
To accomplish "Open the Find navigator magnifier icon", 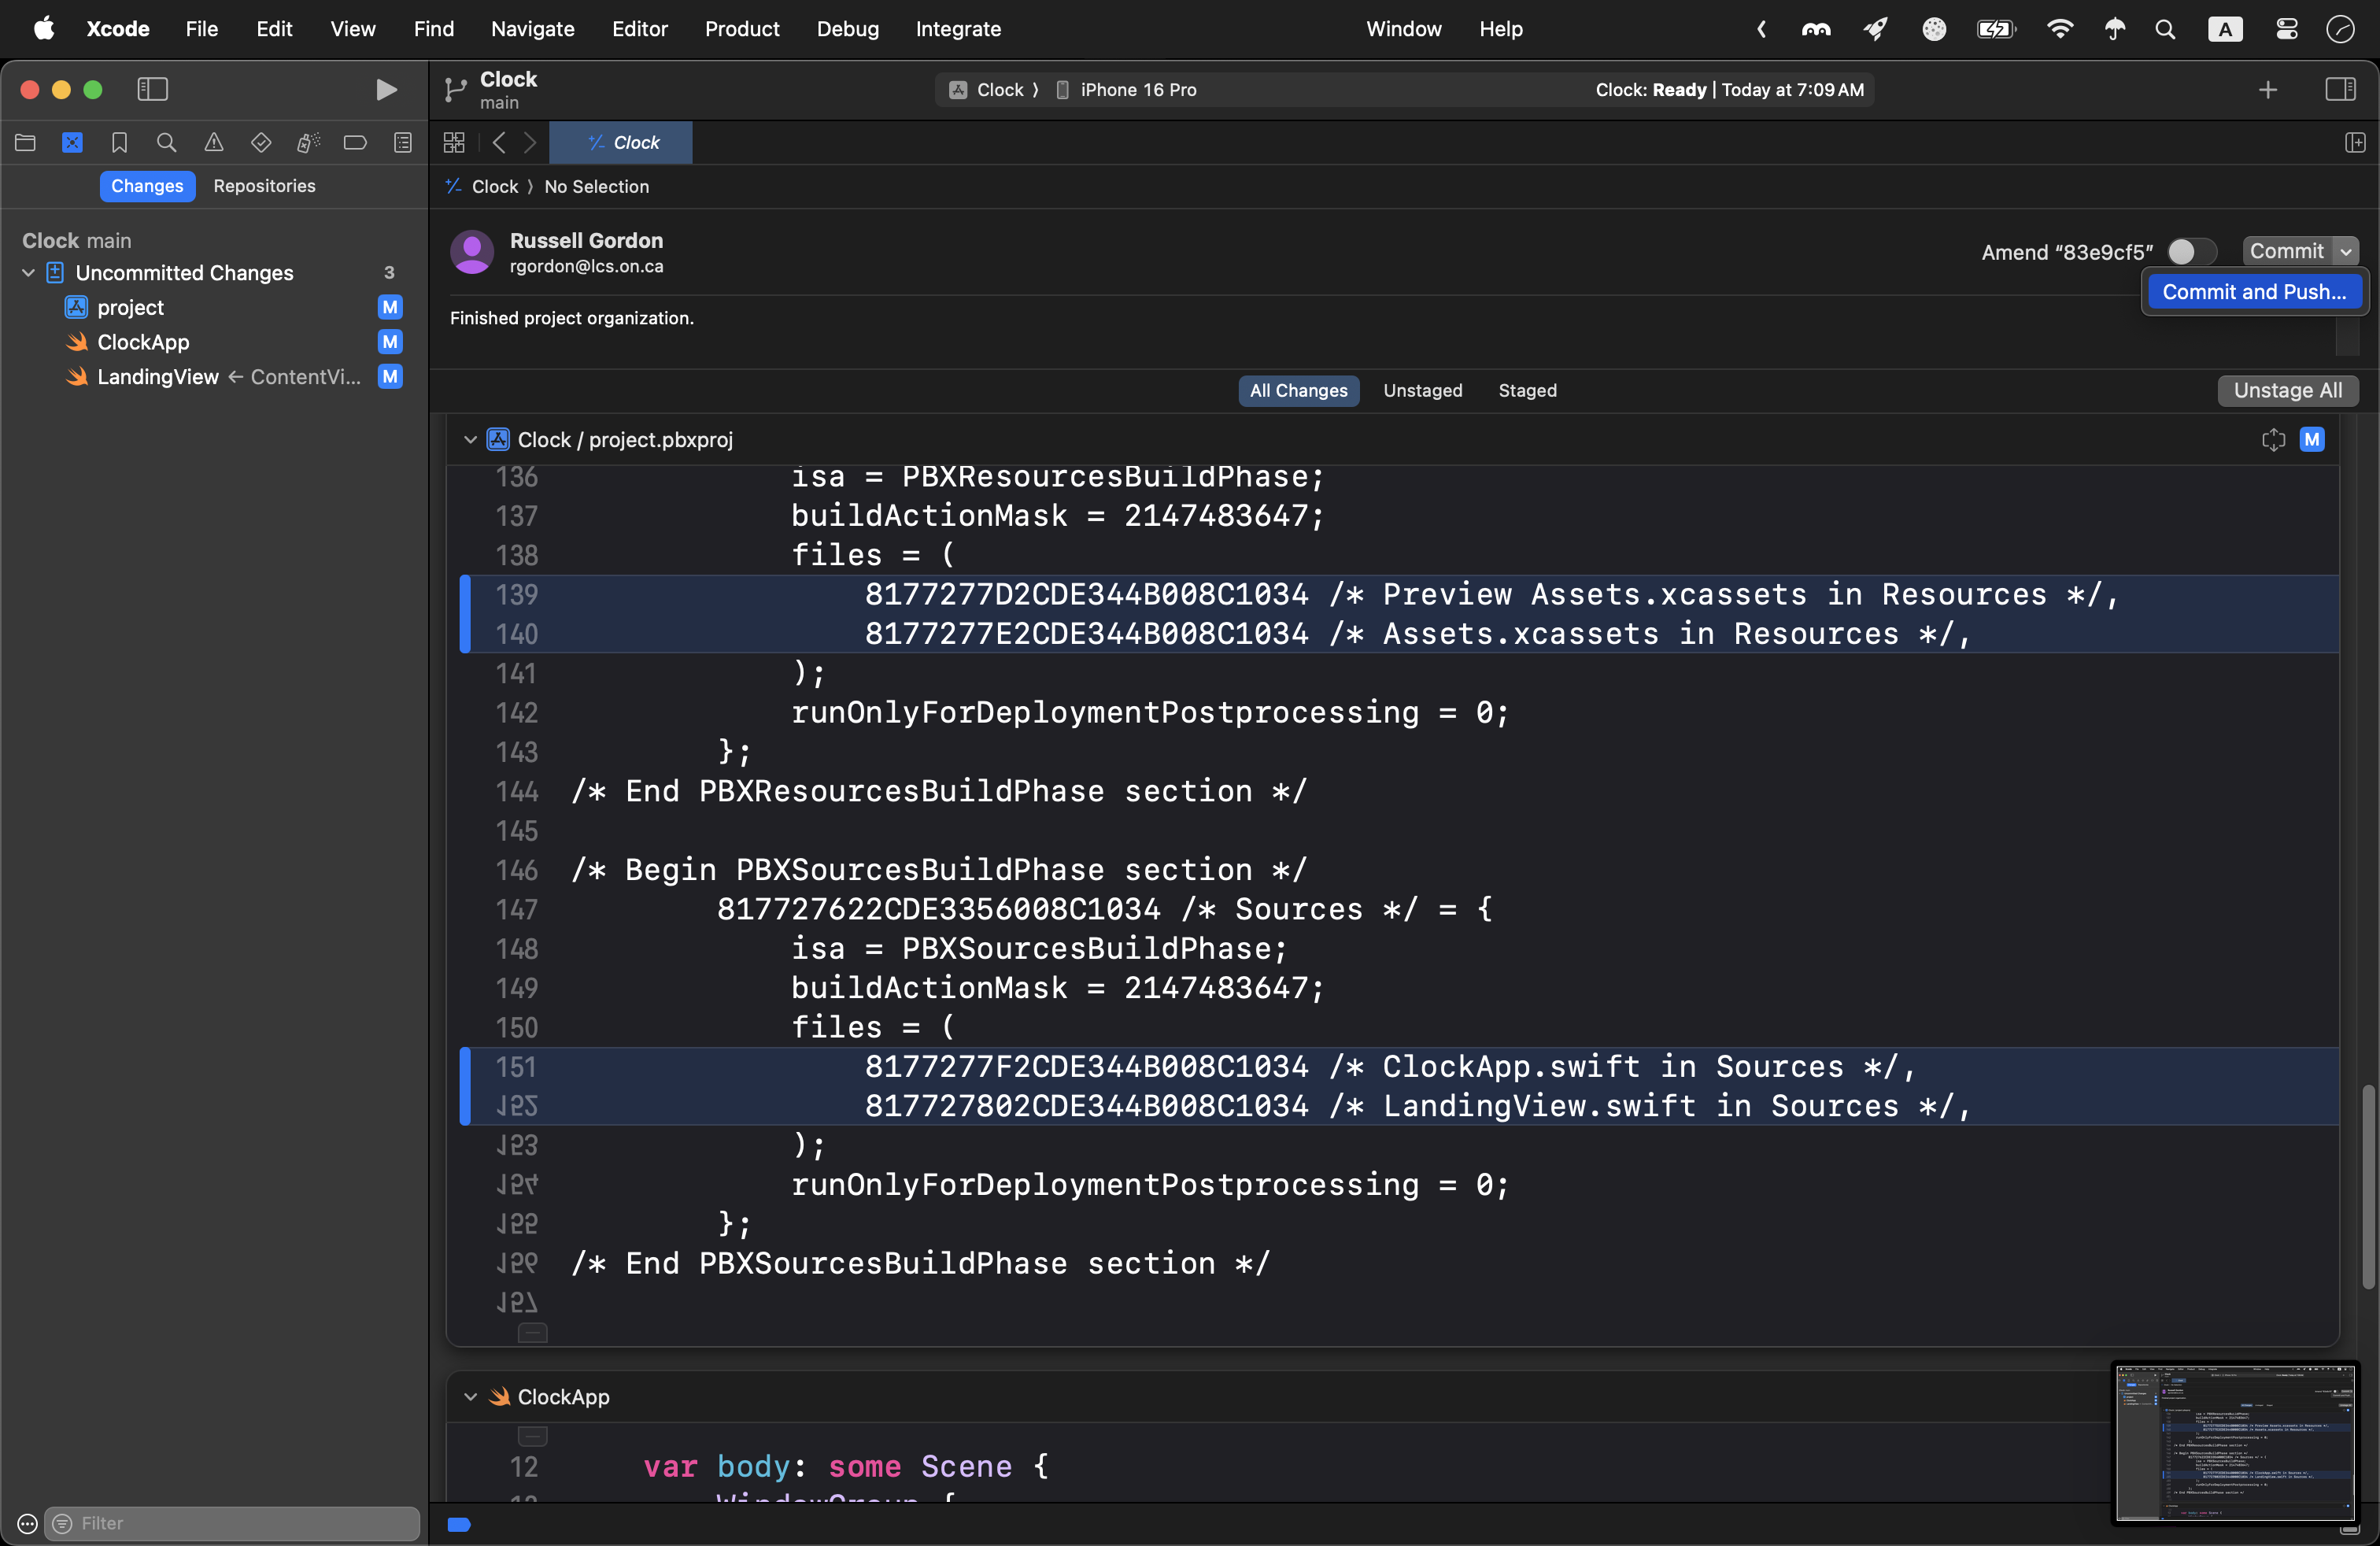I will pos(166,143).
